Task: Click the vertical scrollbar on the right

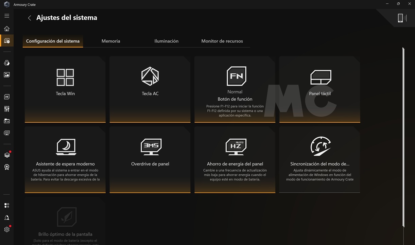Action: [x=403, y=136]
